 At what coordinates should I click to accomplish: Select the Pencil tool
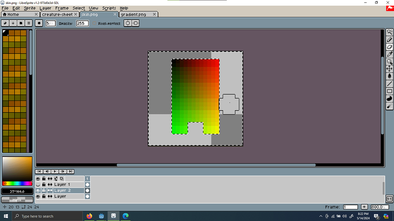click(389, 40)
